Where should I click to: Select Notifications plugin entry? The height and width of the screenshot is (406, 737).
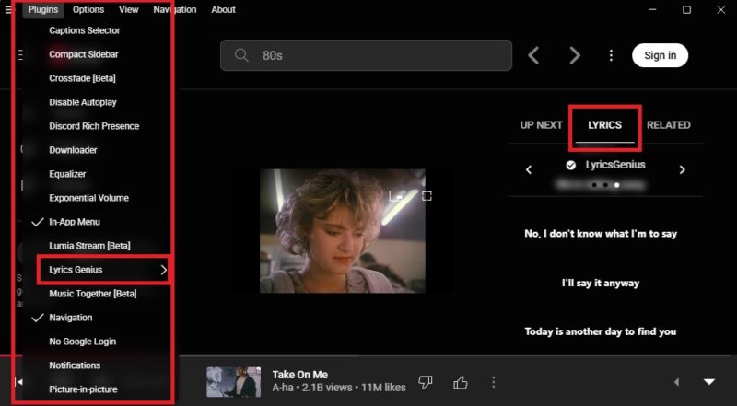pos(75,365)
